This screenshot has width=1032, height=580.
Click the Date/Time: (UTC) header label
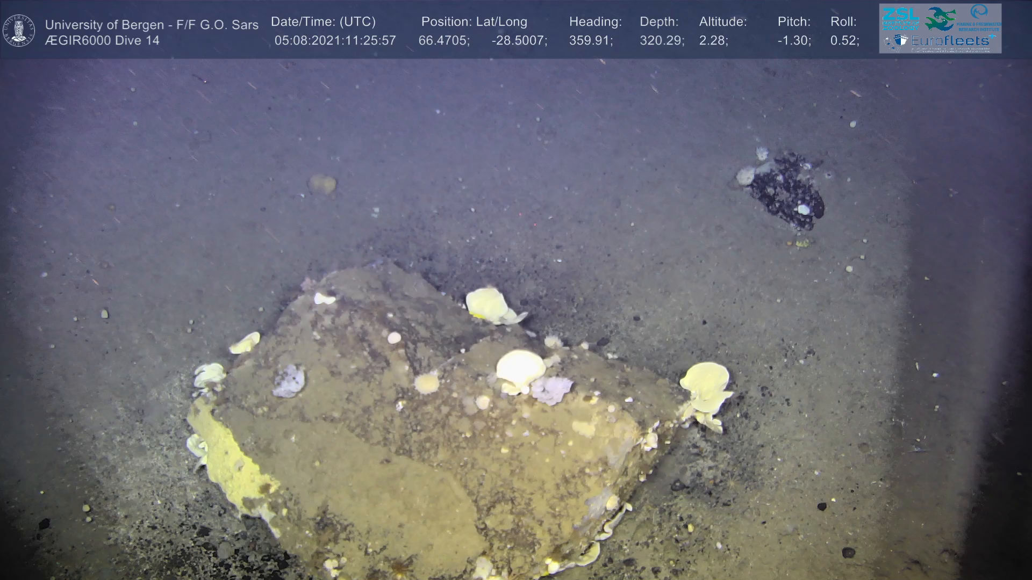323,21
